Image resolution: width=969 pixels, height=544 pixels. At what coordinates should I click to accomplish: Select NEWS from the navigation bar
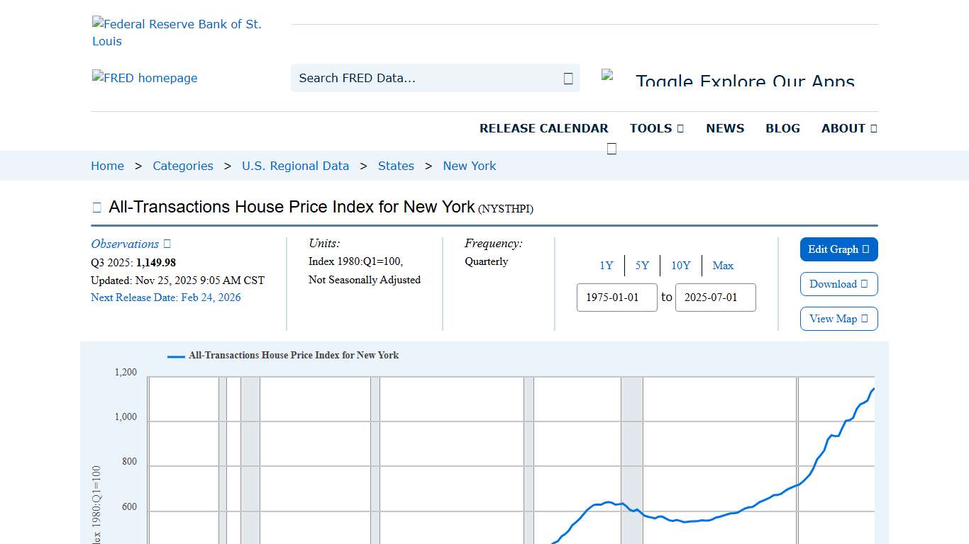725,128
